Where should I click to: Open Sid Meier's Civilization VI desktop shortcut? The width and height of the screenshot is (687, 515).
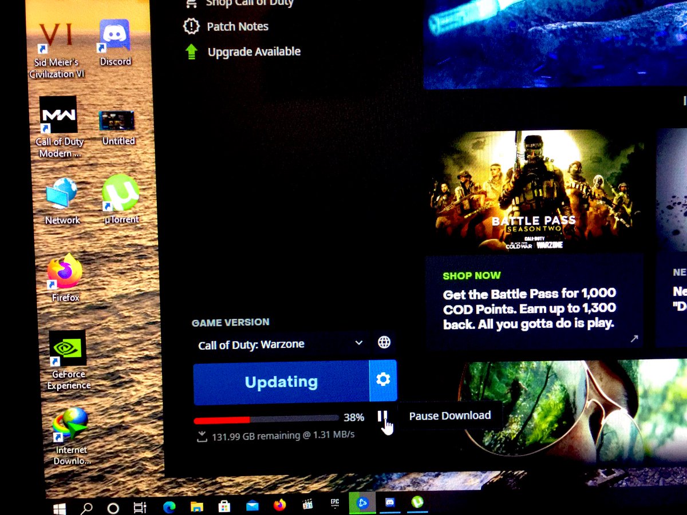point(56,50)
